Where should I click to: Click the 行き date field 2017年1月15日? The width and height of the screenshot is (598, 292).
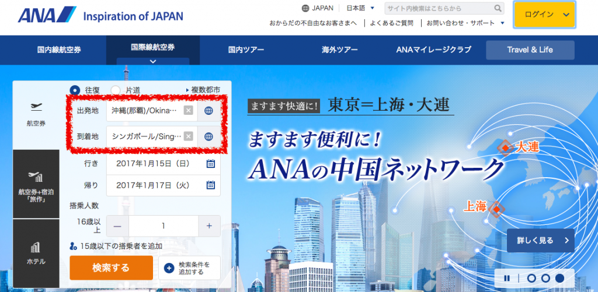pos(164,164)
